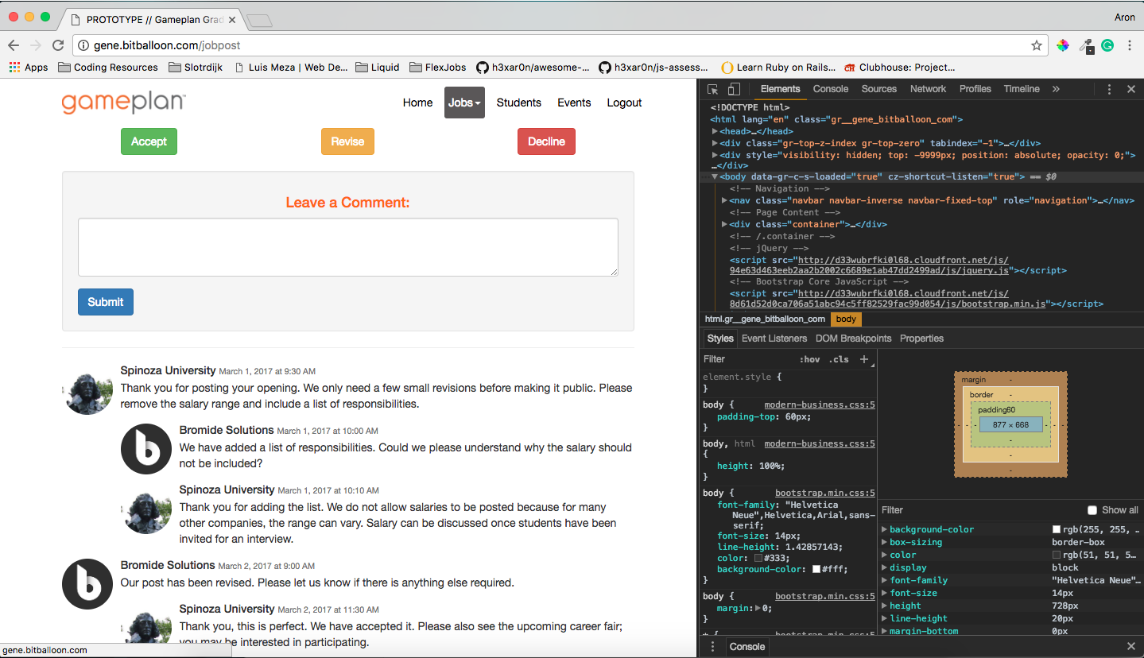Click the red Decline button

pos(546,141)
